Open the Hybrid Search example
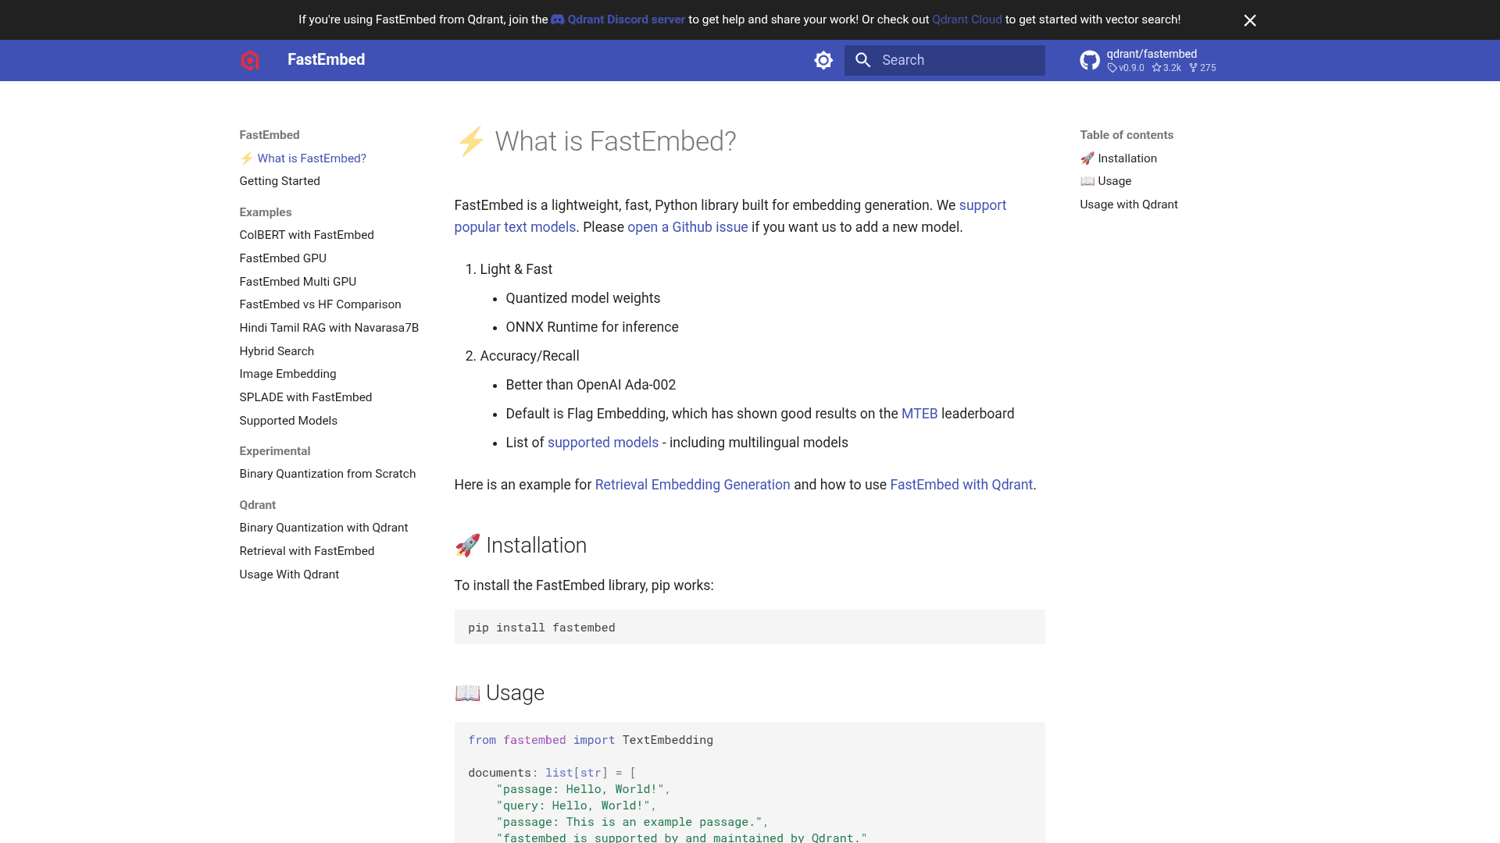The height and width of the screenshot is (843, 1500). (x=277, y=351)
